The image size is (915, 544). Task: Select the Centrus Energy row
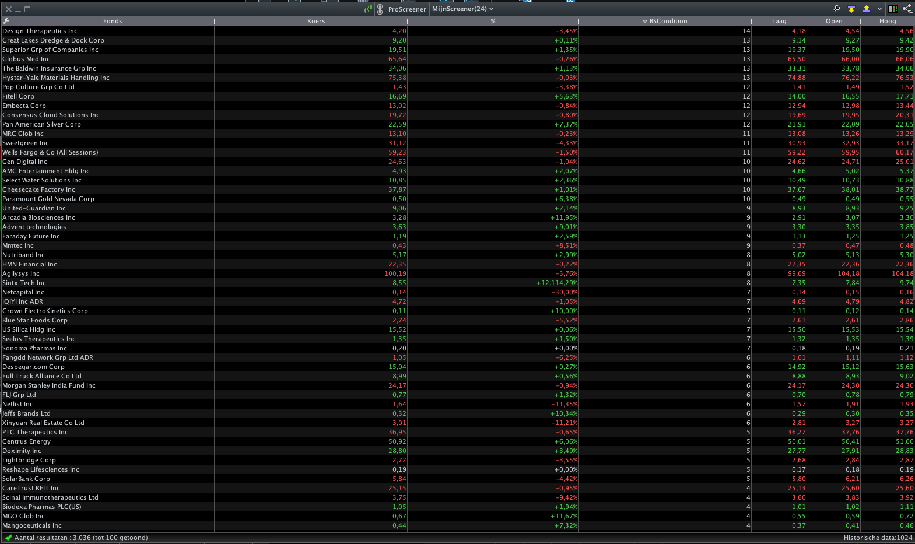click(457, 441)
